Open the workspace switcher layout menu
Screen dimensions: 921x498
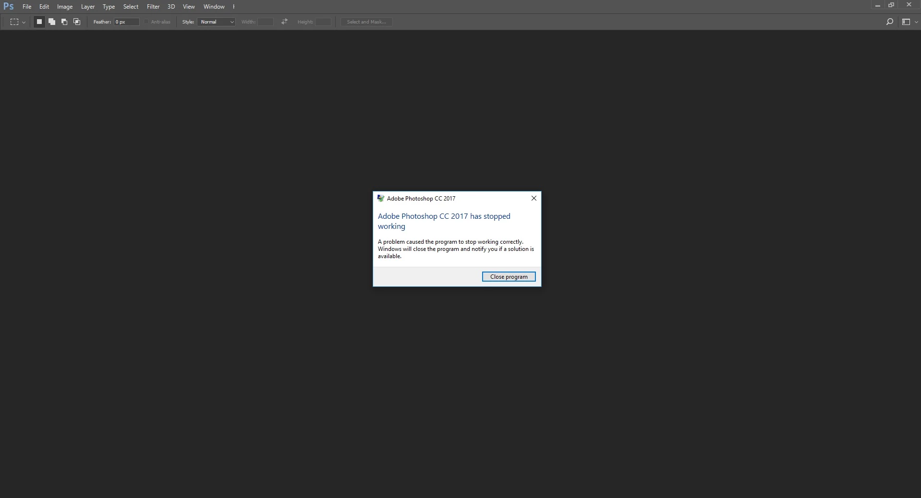pos(910,22)
